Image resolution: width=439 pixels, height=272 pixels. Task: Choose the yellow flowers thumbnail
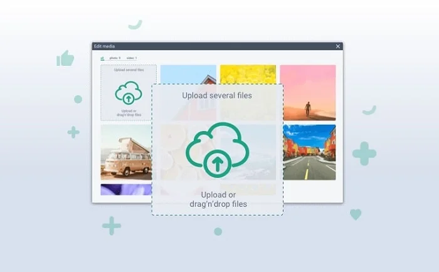point(248,74)
